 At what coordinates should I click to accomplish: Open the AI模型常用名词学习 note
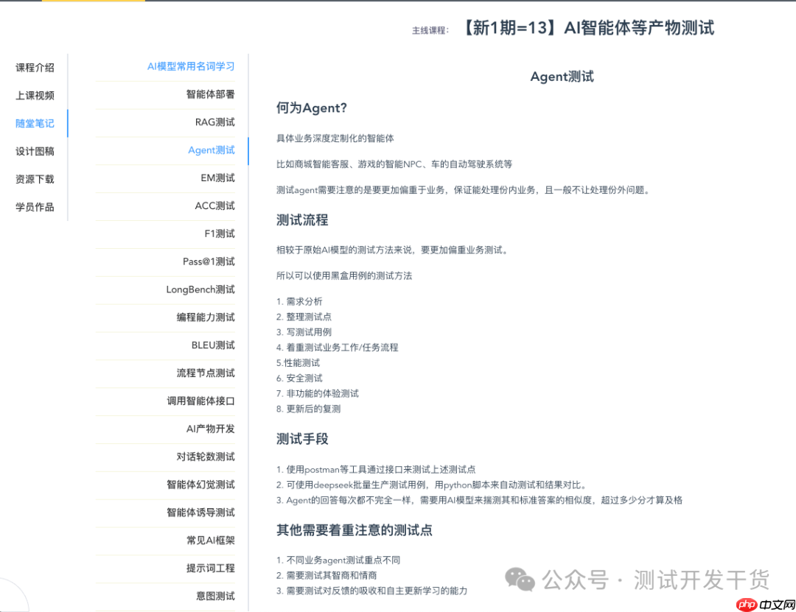(190, 66)
